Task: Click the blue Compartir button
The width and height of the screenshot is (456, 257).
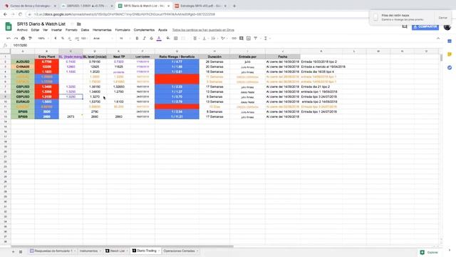Action: 425,27
